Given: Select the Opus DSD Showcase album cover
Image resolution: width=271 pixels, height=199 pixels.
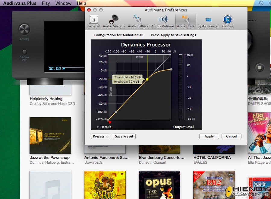Looking at the screenshot, I should tap(159, 185).
